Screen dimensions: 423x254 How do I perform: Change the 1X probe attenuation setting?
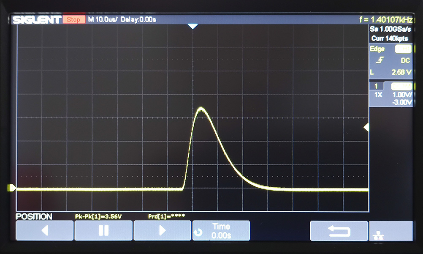tap(377, 95)
